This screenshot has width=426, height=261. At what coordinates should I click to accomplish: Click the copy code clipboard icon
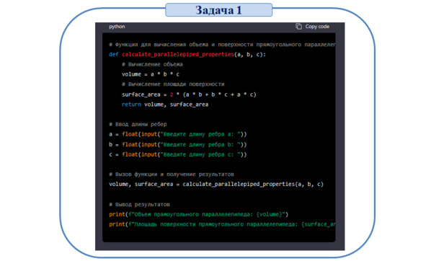click(298, 27)
